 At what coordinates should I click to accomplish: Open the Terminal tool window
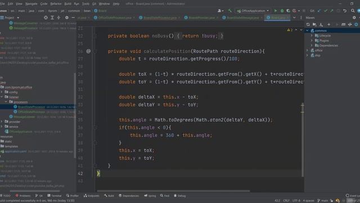55,196
